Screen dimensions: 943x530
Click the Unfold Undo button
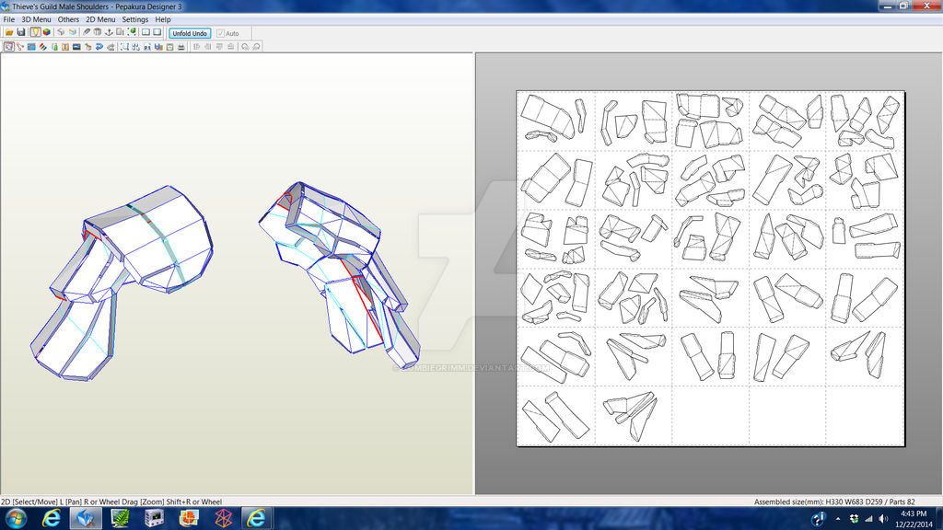pos(190,34)
